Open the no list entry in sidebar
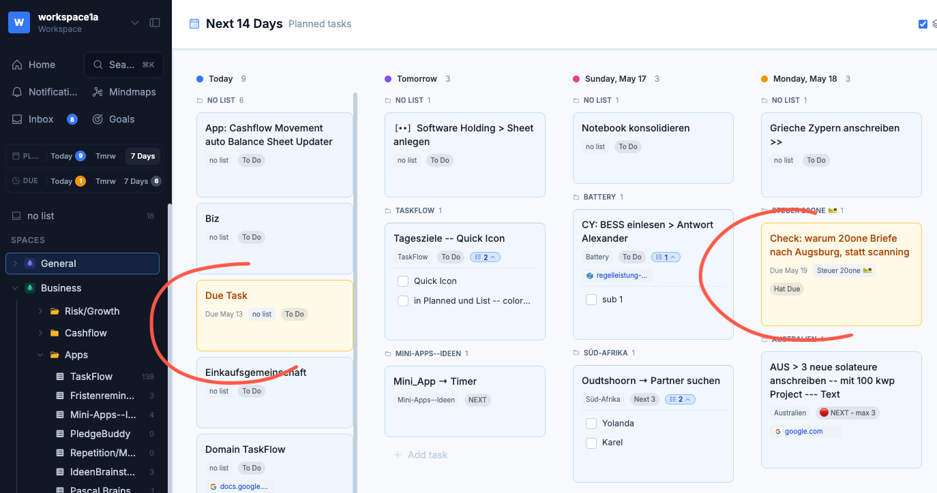This screenshot has height=493, width=937. [83, 216]
